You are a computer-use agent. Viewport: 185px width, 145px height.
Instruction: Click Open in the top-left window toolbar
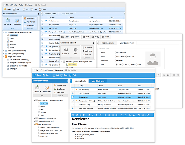coord(7,9)
